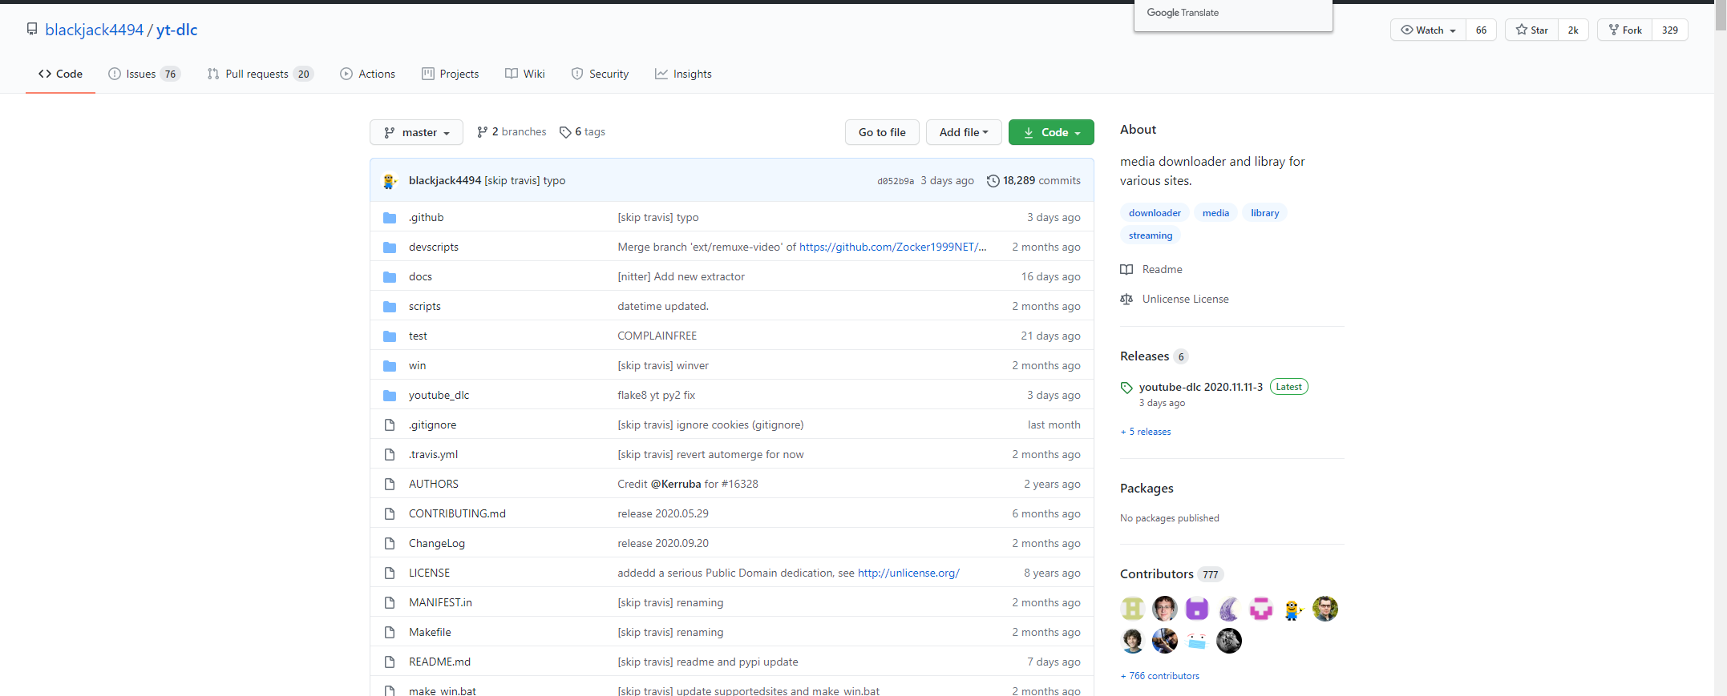
Task: Click the release tag icon for youtube-dlc 2020.11.11-3
Action: pos(1126,388)
